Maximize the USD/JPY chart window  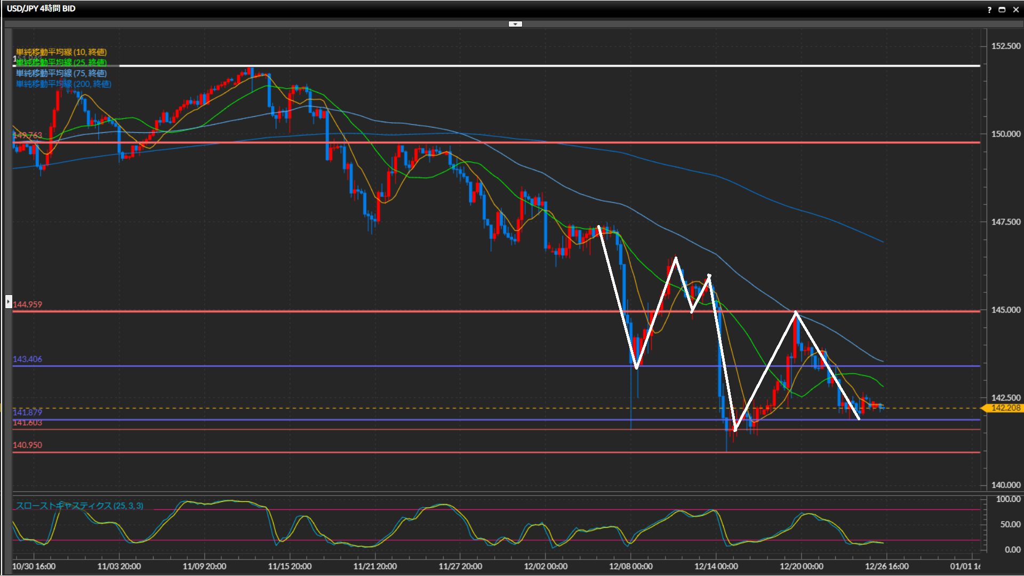click(1002, 10)
